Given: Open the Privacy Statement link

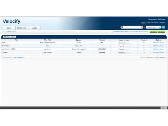Looking at the screenshot, I should (18, 57).
